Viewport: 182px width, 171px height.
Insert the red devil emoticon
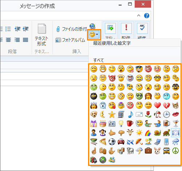pos(112,78)
